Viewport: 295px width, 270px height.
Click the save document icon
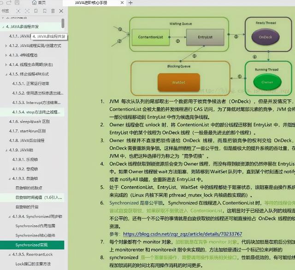[17, 2]
